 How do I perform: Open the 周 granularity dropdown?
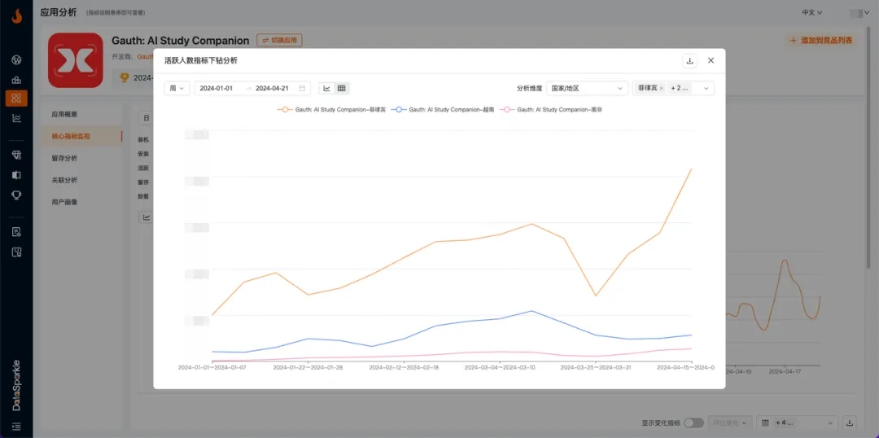(x=177, y=88)
